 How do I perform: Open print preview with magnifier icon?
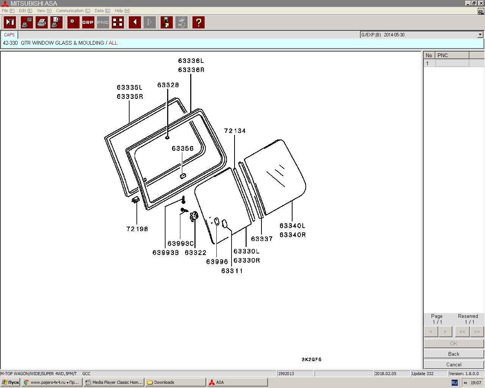click(x=56, y=22)
